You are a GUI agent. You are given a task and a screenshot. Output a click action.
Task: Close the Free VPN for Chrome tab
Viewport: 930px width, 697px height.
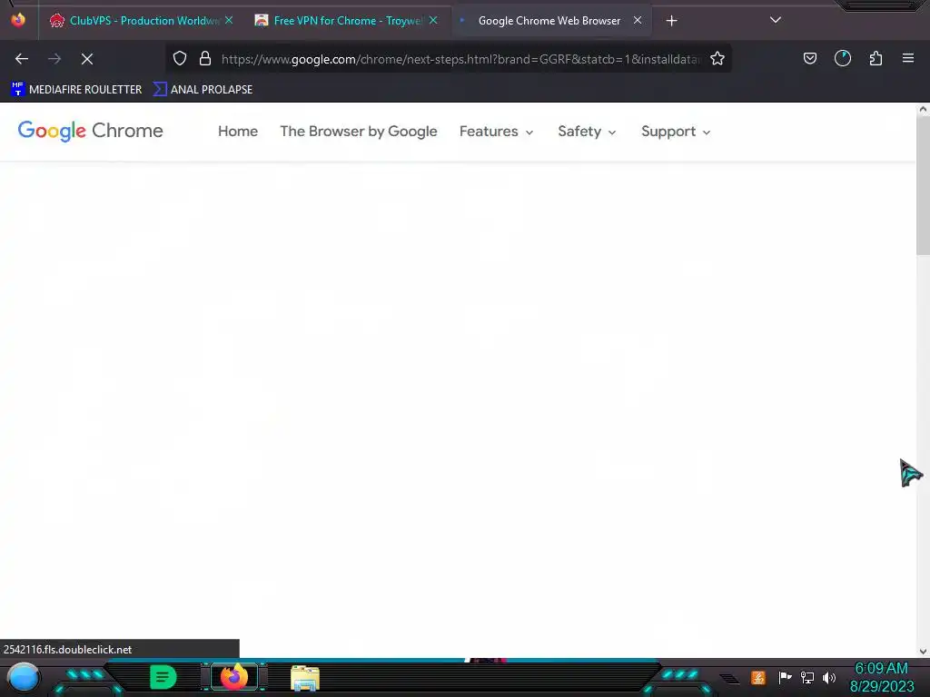click(433, 20)
